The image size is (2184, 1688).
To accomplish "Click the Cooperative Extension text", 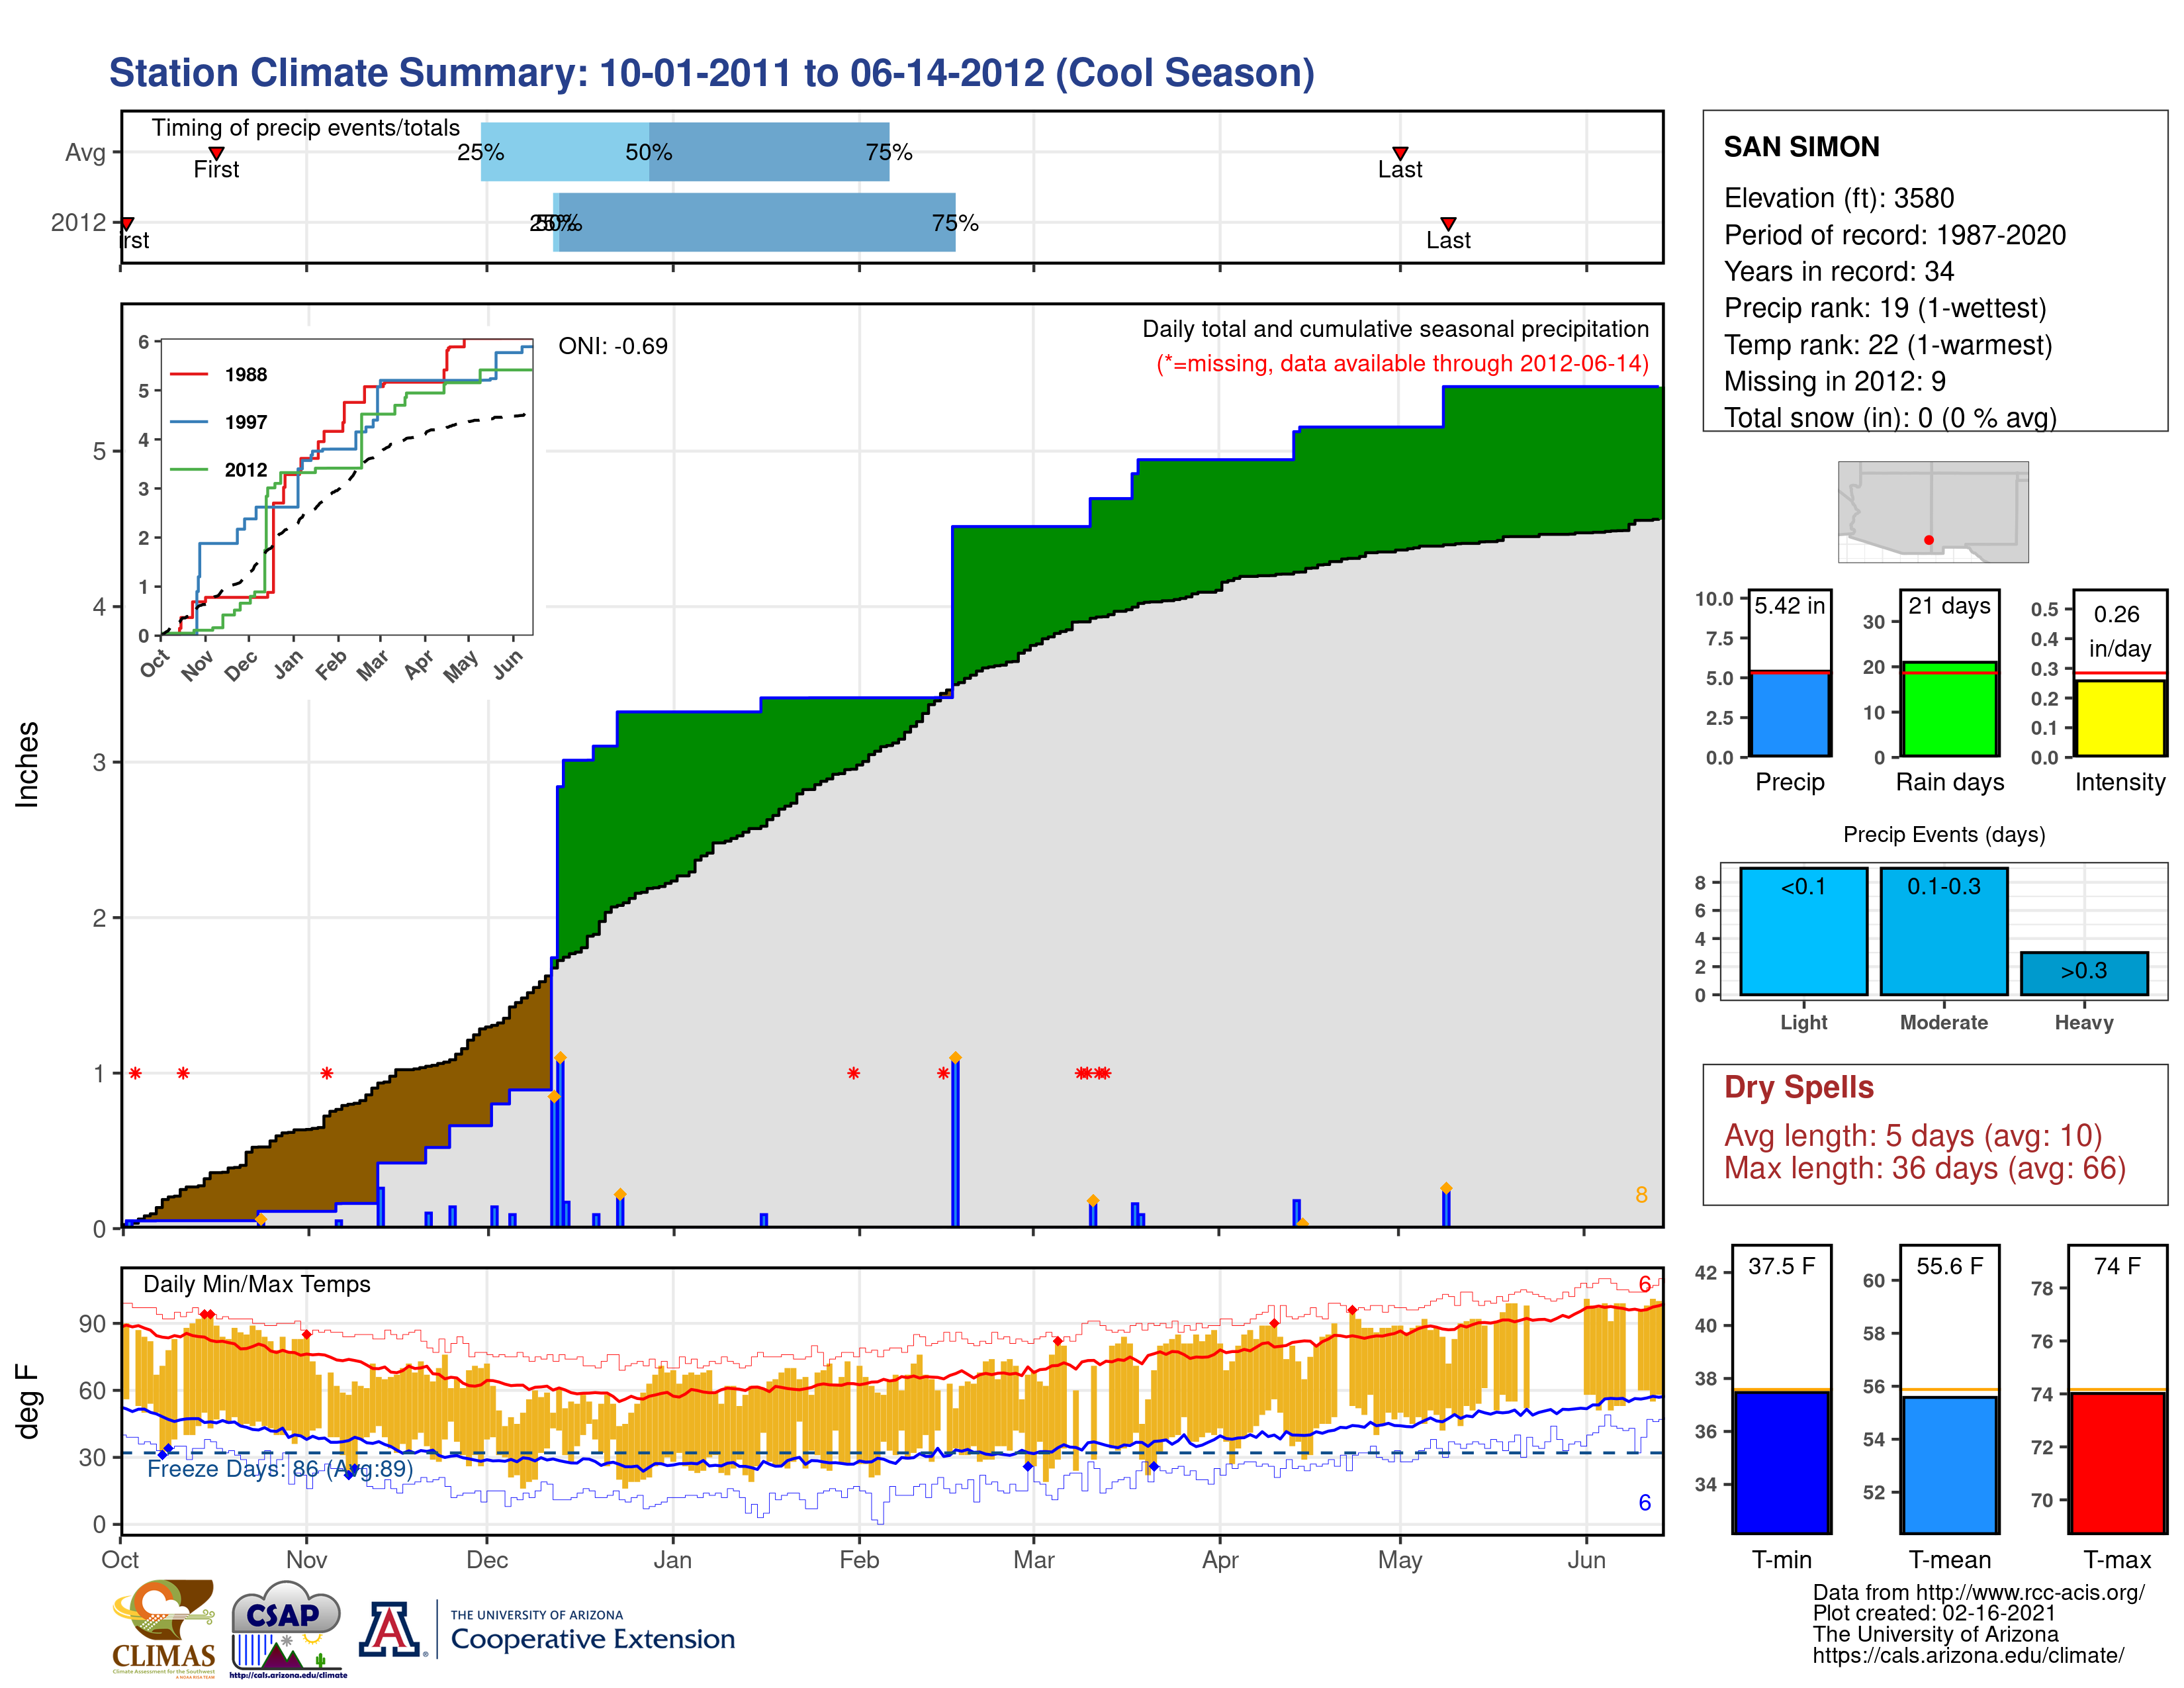I will pos(593,1639).
